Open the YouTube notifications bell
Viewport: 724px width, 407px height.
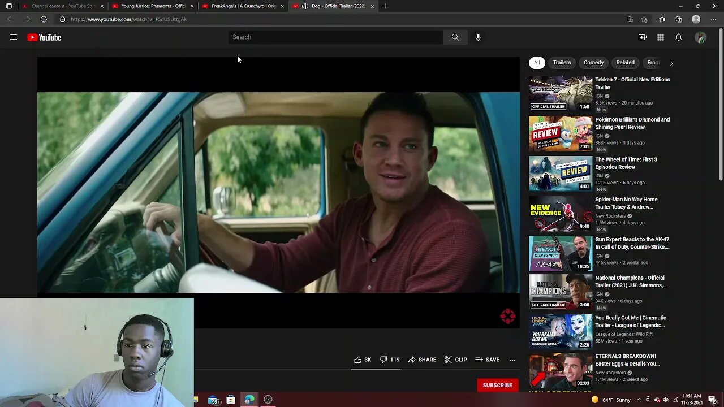[679, 37]
